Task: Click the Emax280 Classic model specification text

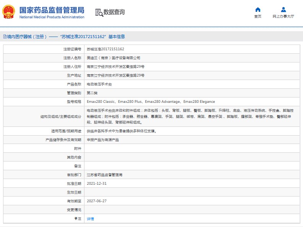Action: (x=101, y=102)
